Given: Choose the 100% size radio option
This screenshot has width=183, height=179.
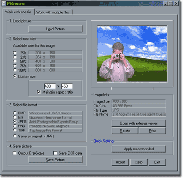Looking at the screenshot, I should click(15, 70).
